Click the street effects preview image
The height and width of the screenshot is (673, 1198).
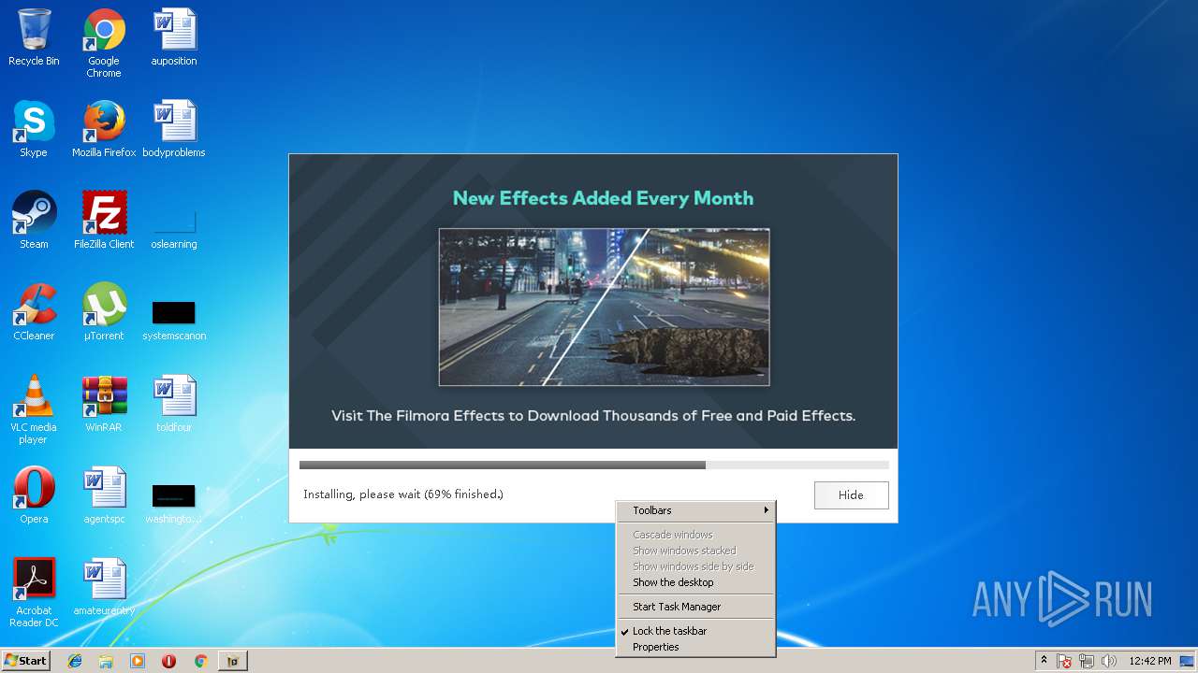coord(605,307)
